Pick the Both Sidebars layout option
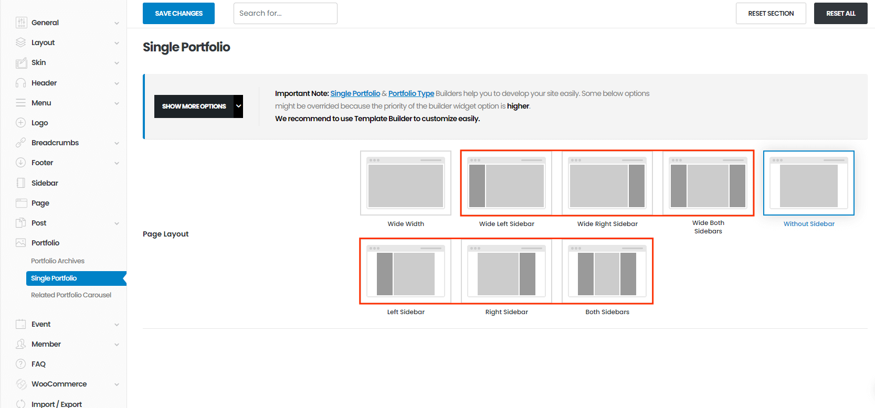Viewport: 875px width, 408px height. point(607,272)
